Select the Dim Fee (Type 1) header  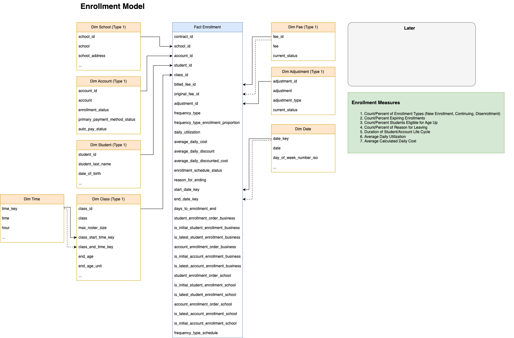pos(303,27)
